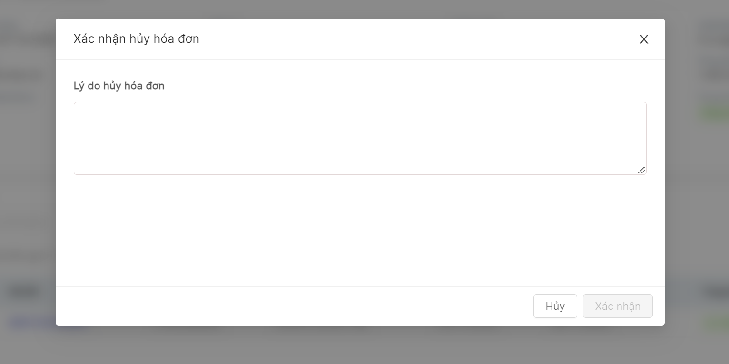Click the "Lý do hủy hóa đơn" label
This screenshot has height=364, width=729.
click(x=119, y=86)
